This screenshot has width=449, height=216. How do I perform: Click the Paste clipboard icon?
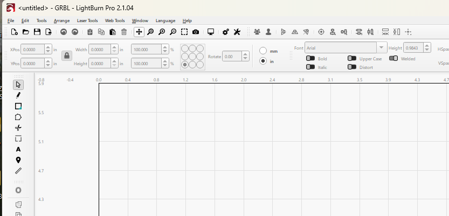(113, 32)
